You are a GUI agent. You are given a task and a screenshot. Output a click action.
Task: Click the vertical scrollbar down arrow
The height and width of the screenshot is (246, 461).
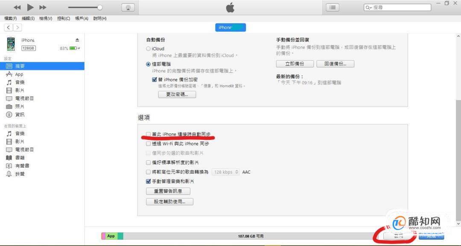458,224
